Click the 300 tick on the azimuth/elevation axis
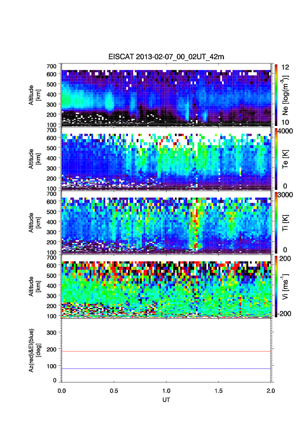297x446 pixels. (x=52, y=332)
